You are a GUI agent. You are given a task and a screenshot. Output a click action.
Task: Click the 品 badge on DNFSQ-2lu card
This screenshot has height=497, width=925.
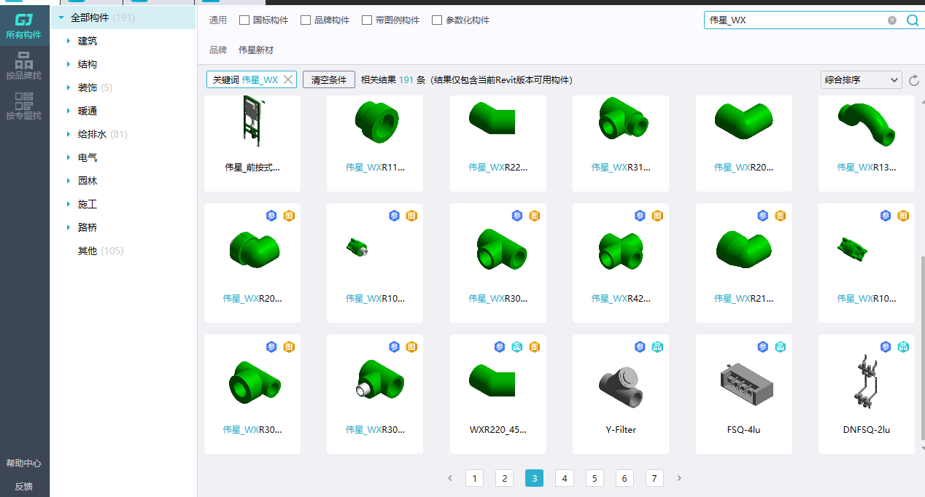pos(903,347)
